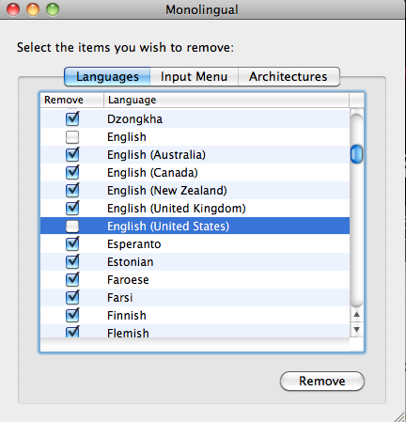Select the Farsi row text
Image resolution: width=406 pixels, height=422 pixels.
click(x=120, y=298)
